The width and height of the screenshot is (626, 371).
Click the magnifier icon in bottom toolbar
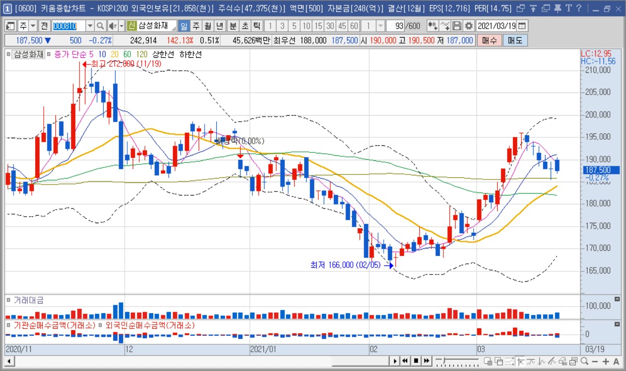pyautogui.click(x=584, y=361)
